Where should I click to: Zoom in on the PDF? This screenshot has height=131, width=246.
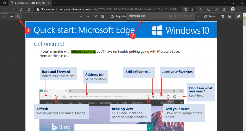coord(88,16)
